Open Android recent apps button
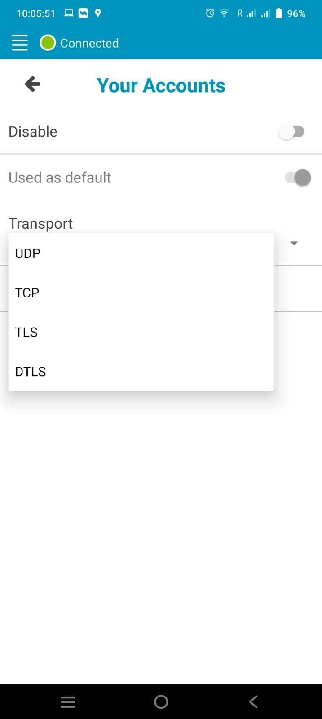 [68, 702]
